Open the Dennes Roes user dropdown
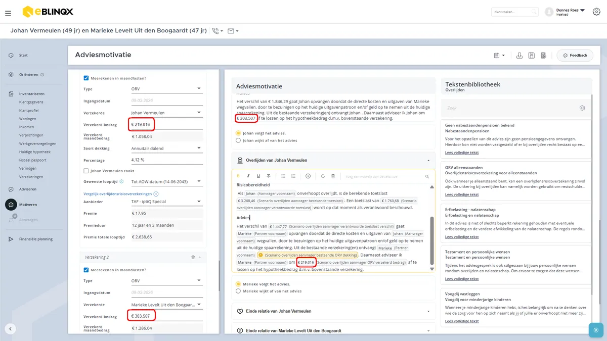607x341 pixels. pyautogui.click(x=570, y=10)
